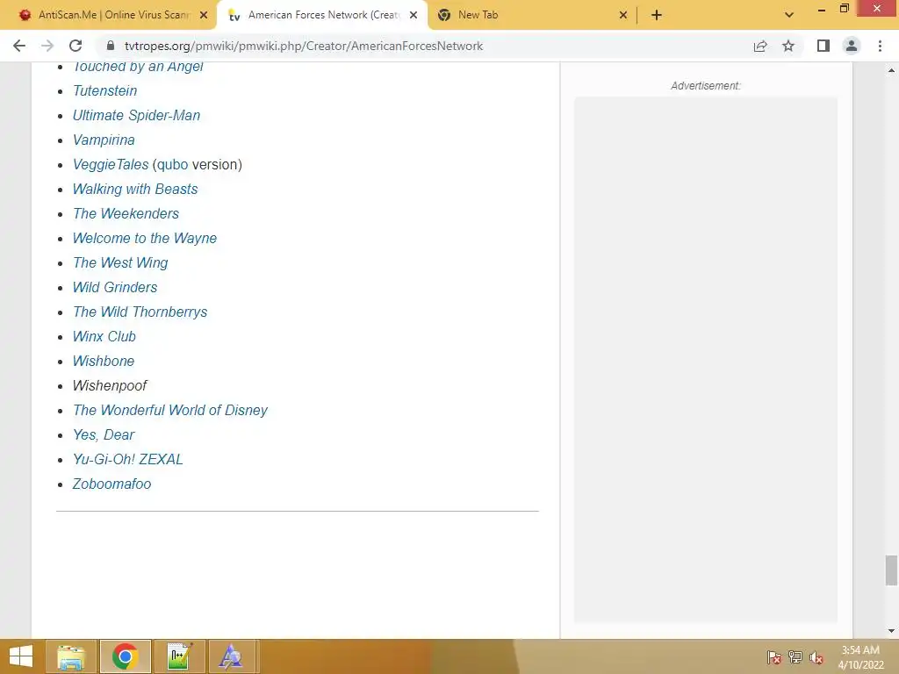Open The West Wing link

[120, 263]
